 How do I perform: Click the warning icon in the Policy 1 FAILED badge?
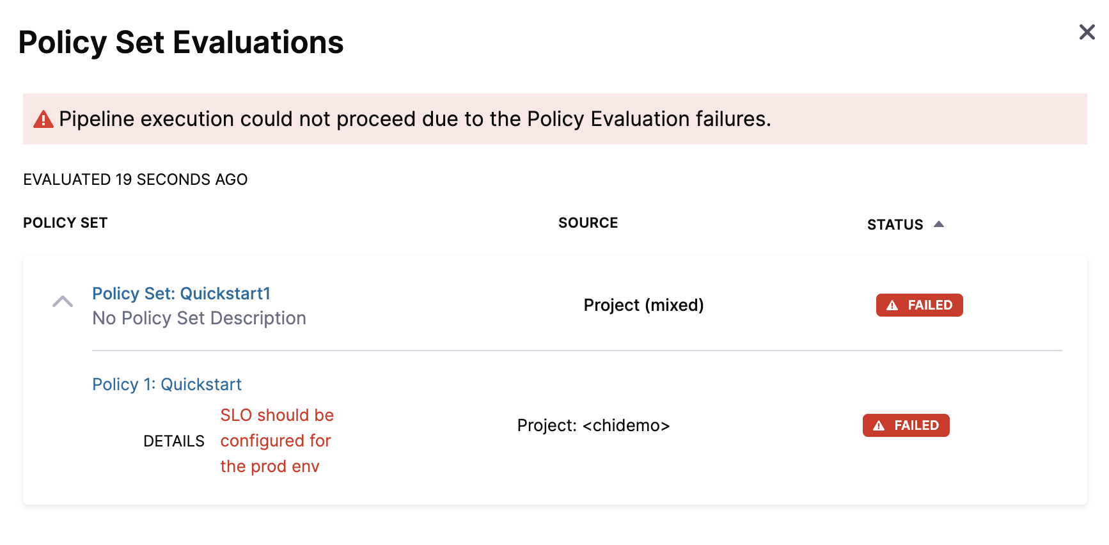click(879, 426)
